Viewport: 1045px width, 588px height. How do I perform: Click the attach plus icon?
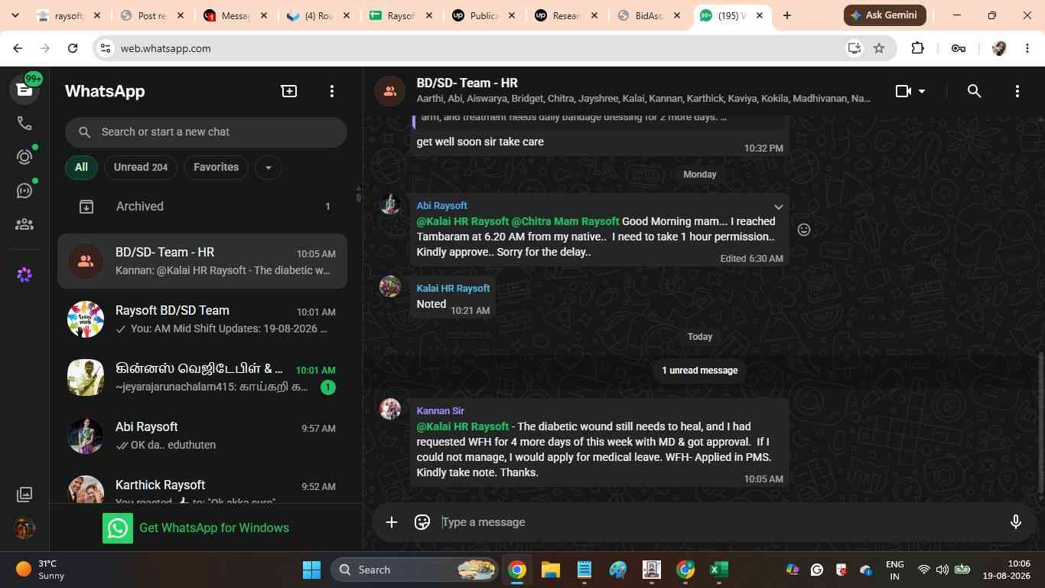tap(392, 522)
